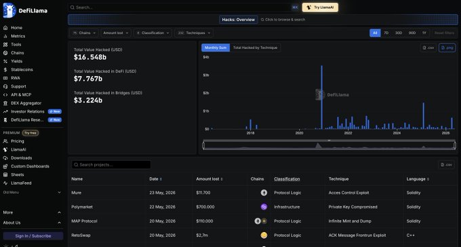461x247 pixels.
Task: Click the RetoSwap project name
Action: coord(81,235)
